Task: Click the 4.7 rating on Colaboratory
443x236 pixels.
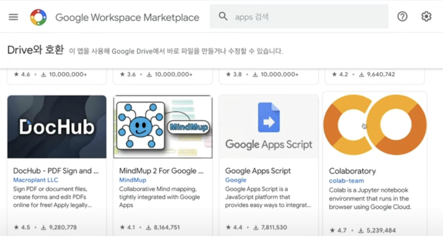Action: coord(338,230)
